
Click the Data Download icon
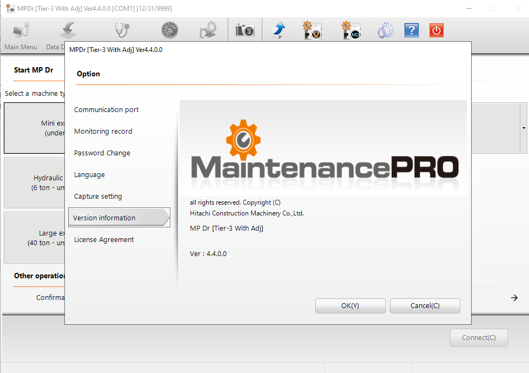click(68, 30)
